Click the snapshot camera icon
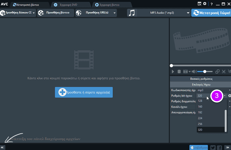 coord(185,72)
